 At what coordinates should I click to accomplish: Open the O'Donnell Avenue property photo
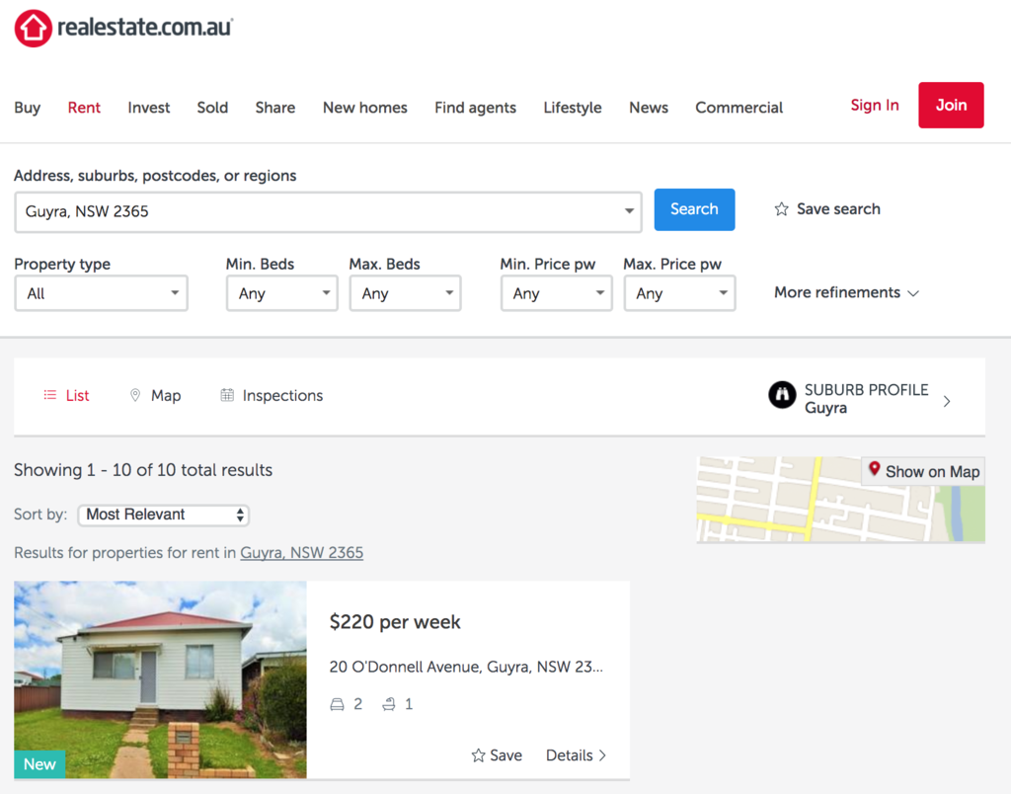(160, 679)
